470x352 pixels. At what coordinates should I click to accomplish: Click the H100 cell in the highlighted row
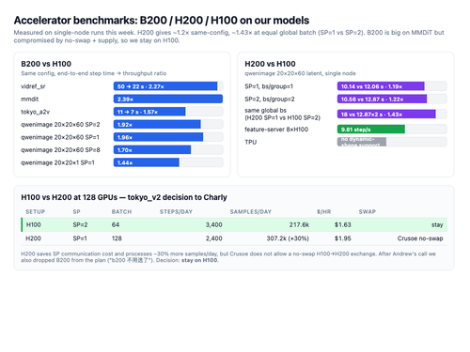(x=33, y=224)
